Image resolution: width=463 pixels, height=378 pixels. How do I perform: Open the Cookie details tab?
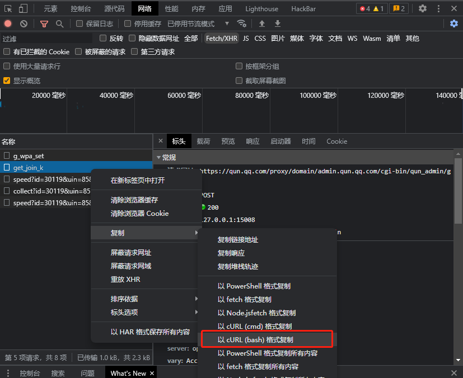pos(337,141)
